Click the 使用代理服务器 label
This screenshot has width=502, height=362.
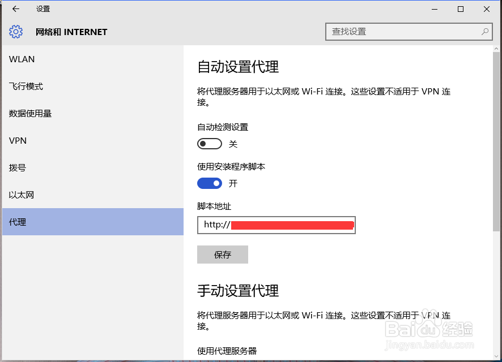click(227, 351)
